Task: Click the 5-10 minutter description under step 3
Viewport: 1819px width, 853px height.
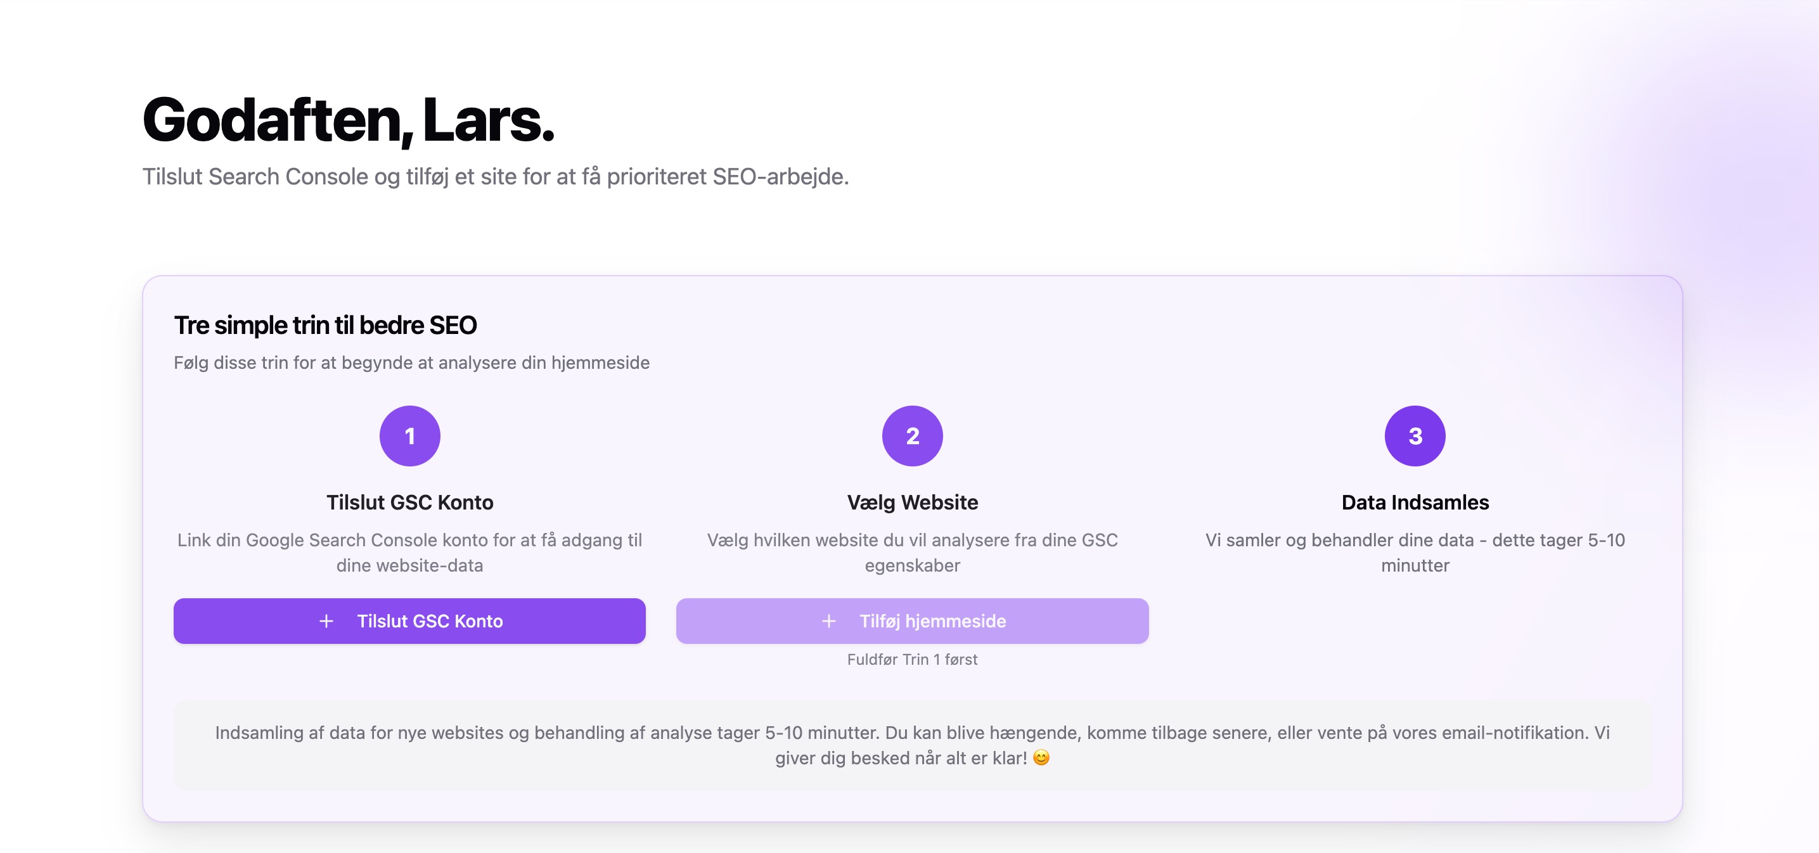Action: [1415, 551]
